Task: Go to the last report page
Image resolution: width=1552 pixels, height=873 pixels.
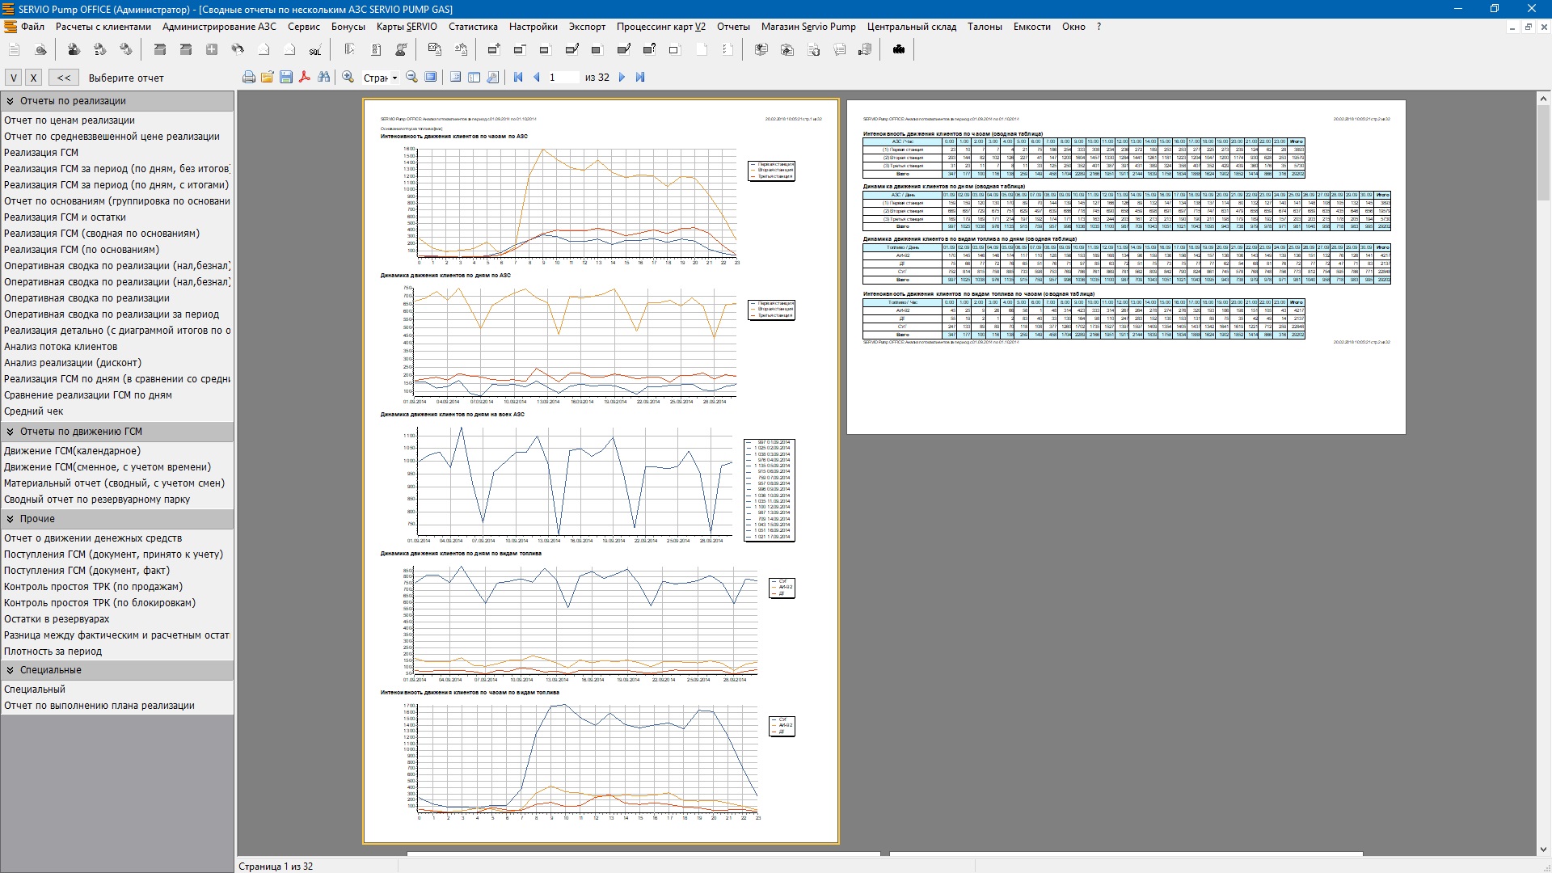Action: tap(640, 78)
